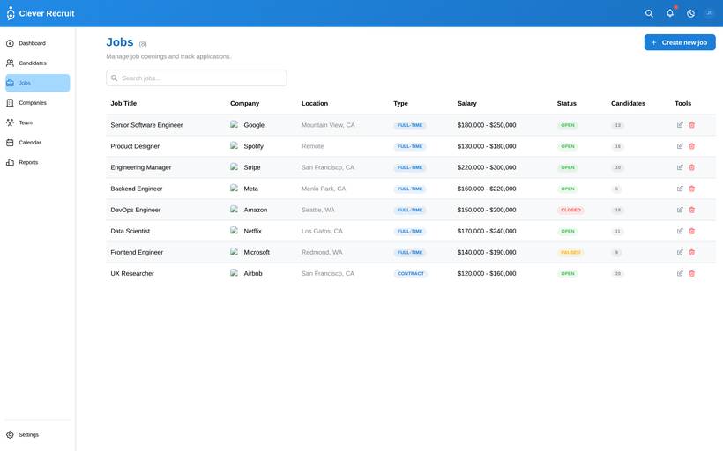Toggle dark mode moon icon

[690, 13]
